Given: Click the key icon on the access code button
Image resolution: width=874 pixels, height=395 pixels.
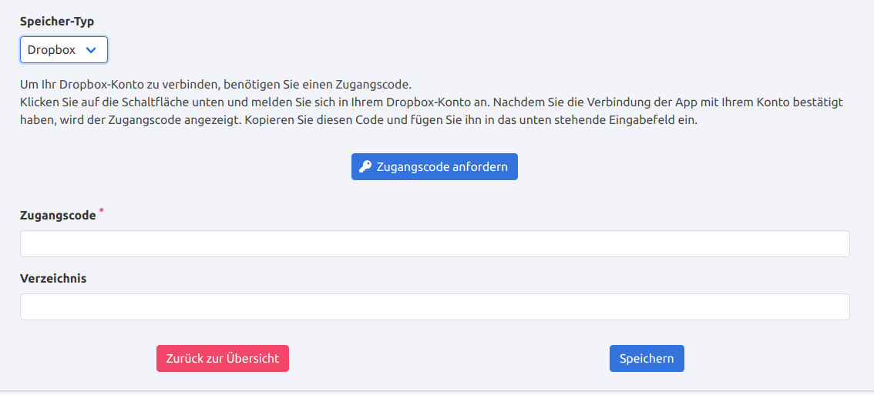Looking at the screenshot, I should [365, 167].
